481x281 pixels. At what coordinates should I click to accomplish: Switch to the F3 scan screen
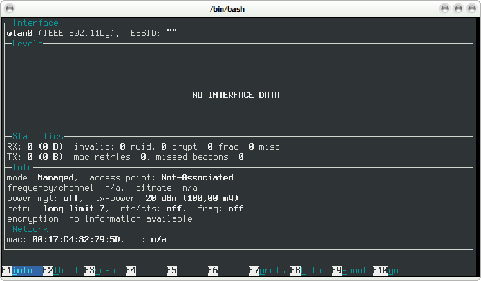point(100,271)
